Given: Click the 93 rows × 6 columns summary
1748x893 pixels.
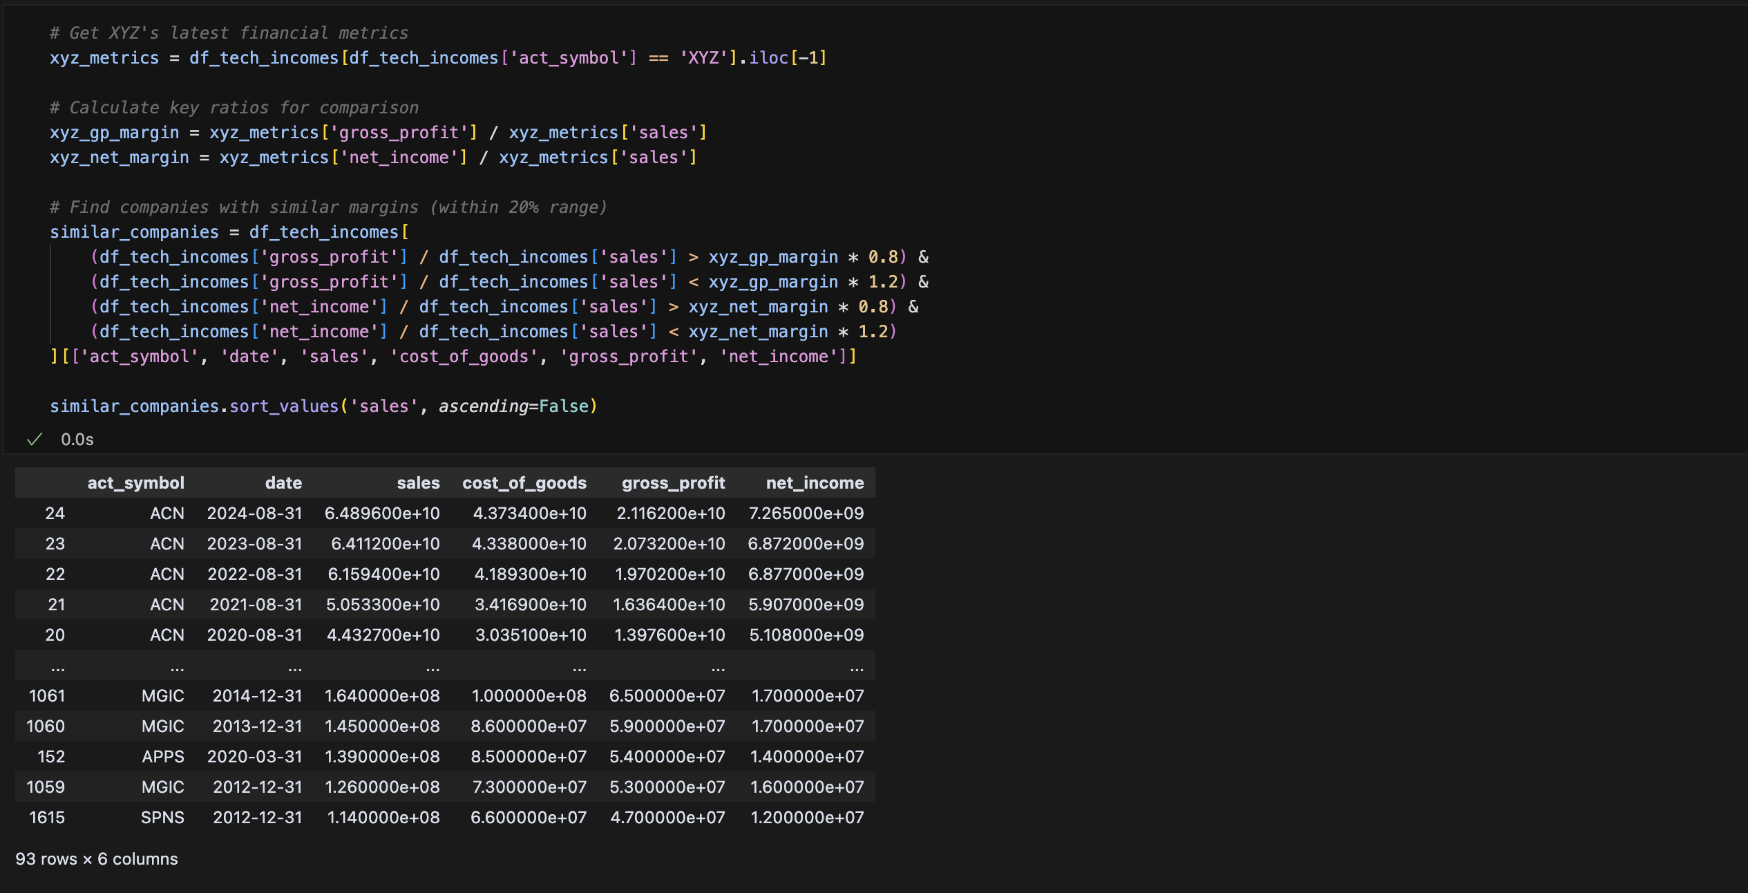Looking at the screenshot, I should click(x=97, y=859).
